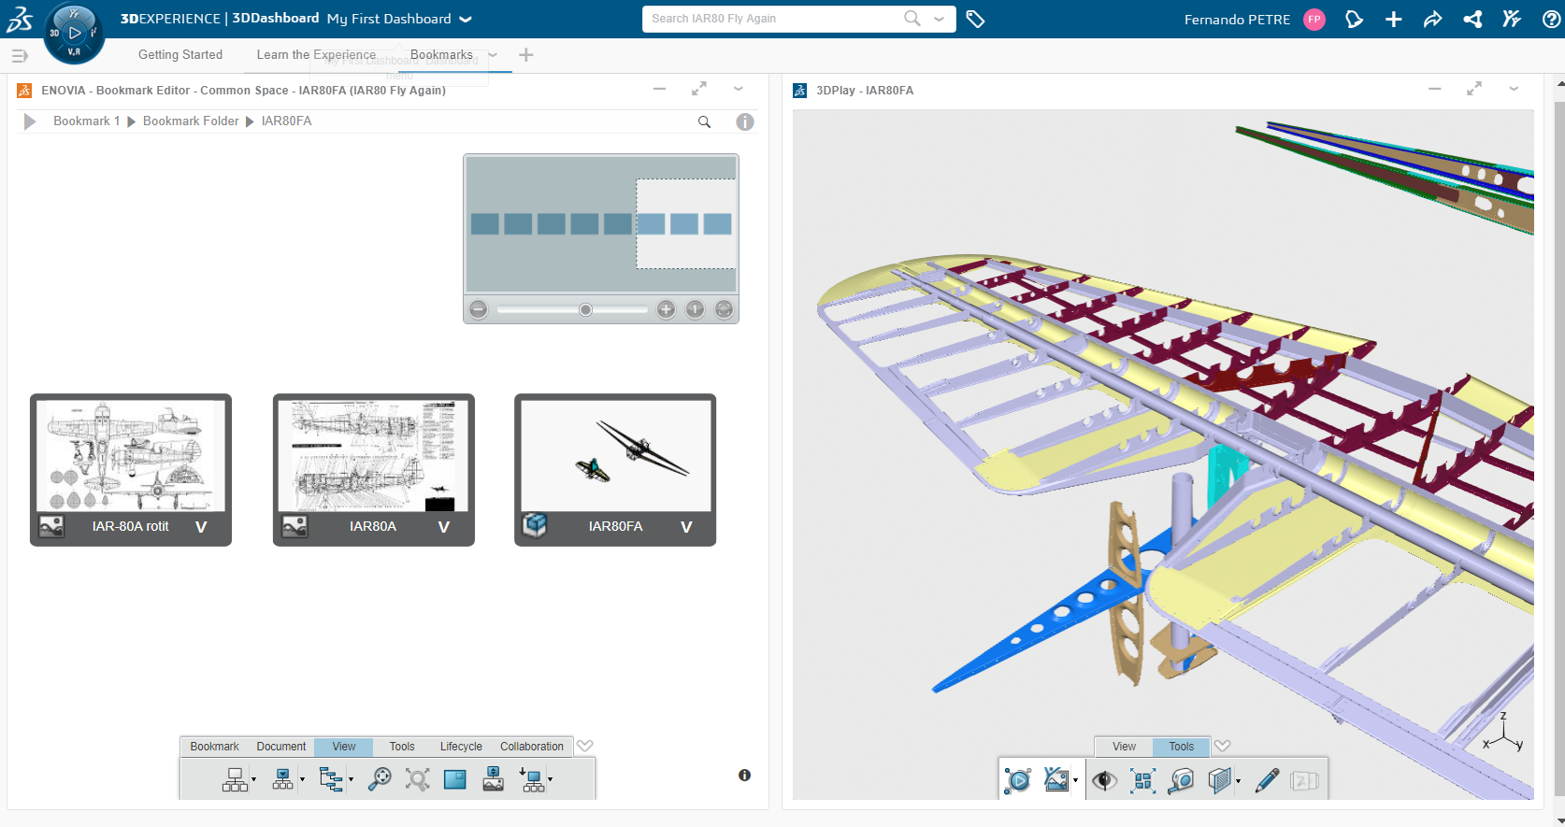Zoom in the minimap with plus button

coord(666,309)
